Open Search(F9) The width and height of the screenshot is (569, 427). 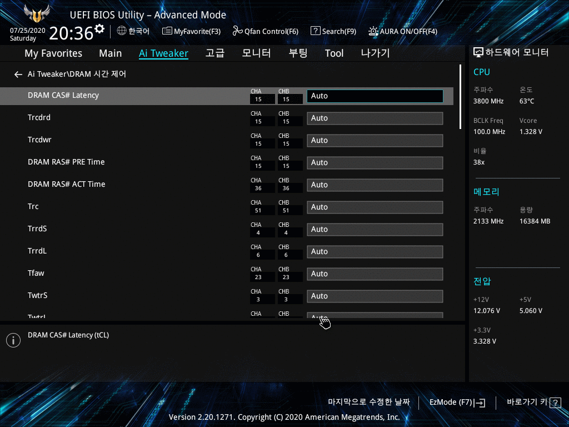click(x=333, y=31)
